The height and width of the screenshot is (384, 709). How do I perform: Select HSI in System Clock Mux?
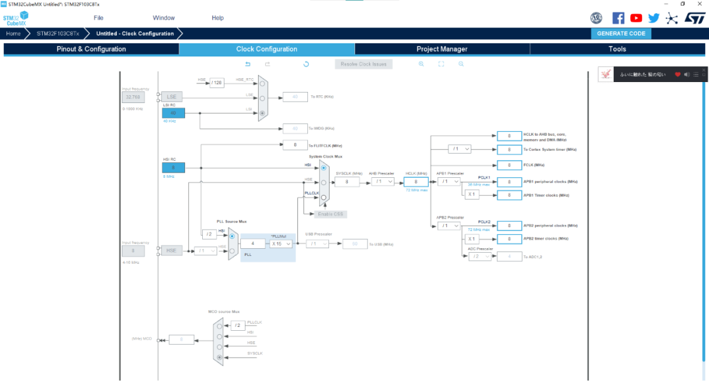[x=323, y=168]
